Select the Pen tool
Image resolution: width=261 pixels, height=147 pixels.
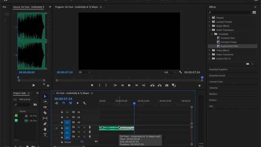(x=45, y=124)
